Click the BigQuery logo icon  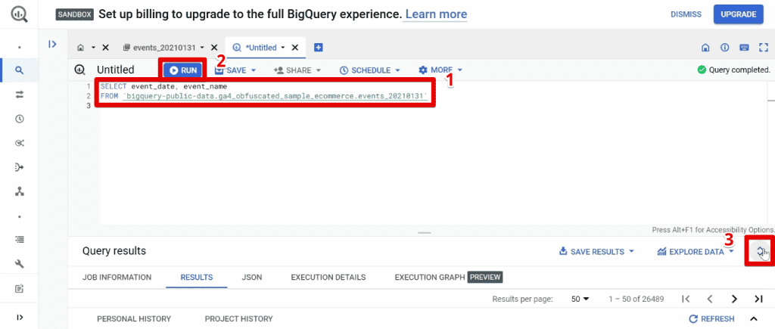pos(19,14)
